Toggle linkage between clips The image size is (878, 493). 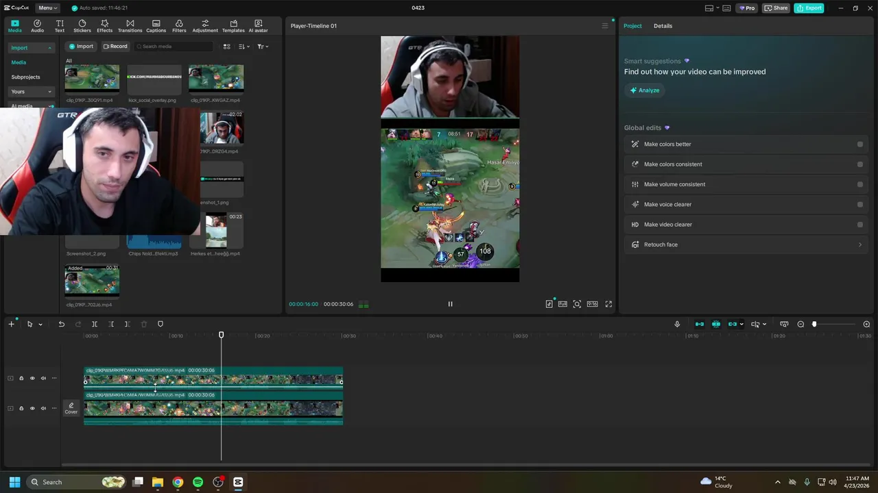click(733, 324)
